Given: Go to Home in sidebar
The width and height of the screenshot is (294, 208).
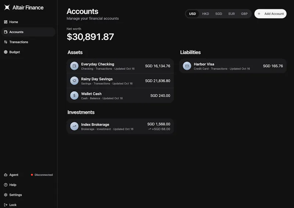Looking at the screenshot, I should (28, 22).
